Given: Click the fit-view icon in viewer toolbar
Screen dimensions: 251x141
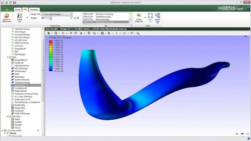Looking at the screenshot, I should [x=56, y=33].
